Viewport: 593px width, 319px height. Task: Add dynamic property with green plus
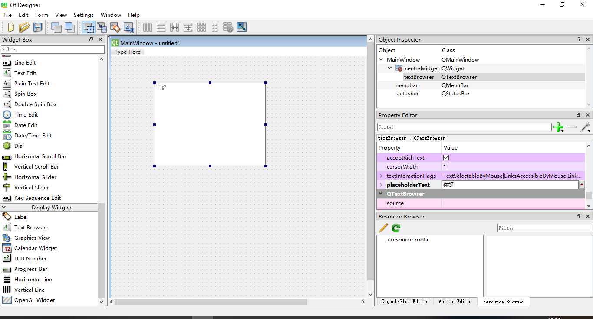tap(559, 127)
